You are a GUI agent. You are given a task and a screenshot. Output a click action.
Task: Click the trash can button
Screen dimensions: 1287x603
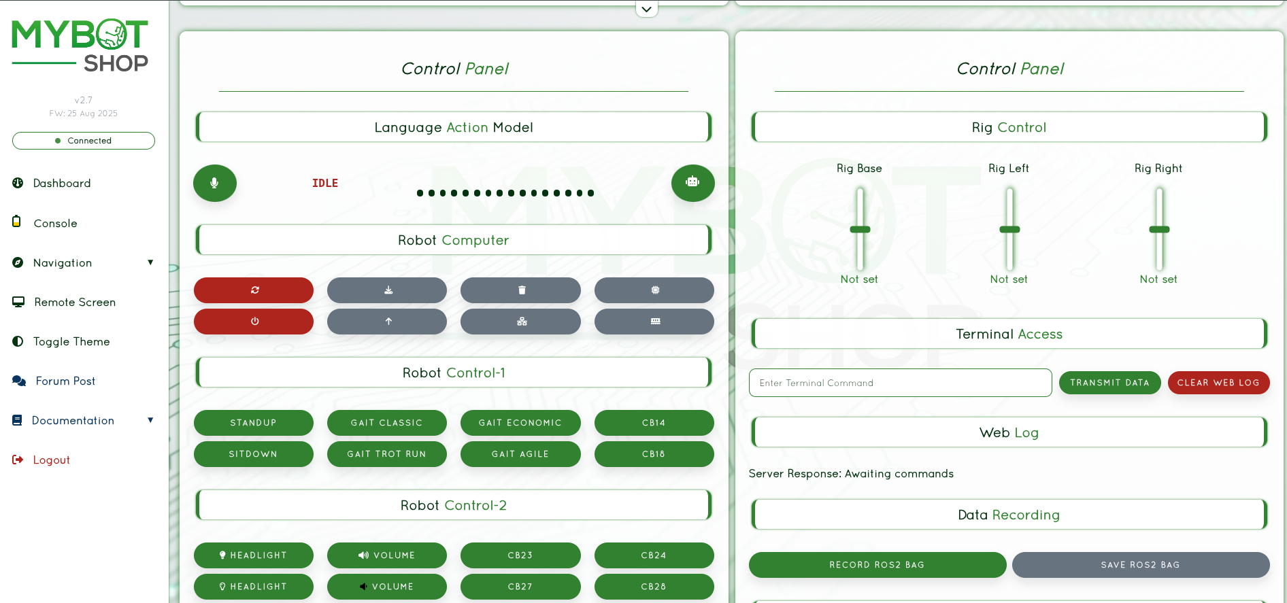point(520,290)
